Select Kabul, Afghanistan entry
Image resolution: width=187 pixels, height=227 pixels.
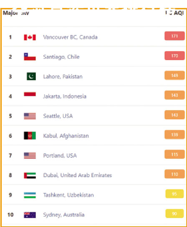click(x=66, y=136)
